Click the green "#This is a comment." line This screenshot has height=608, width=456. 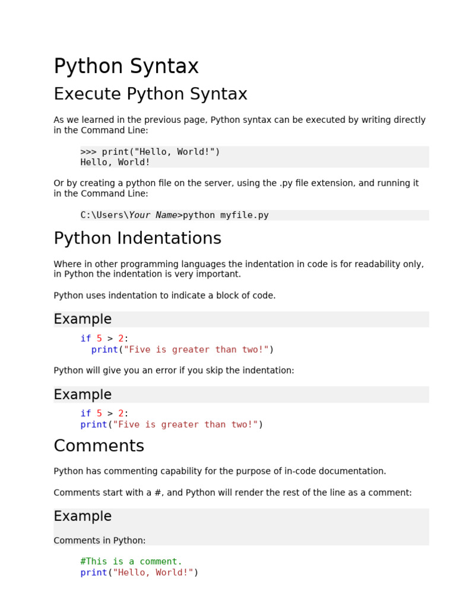pyautogui.click(x=131, y=562)
